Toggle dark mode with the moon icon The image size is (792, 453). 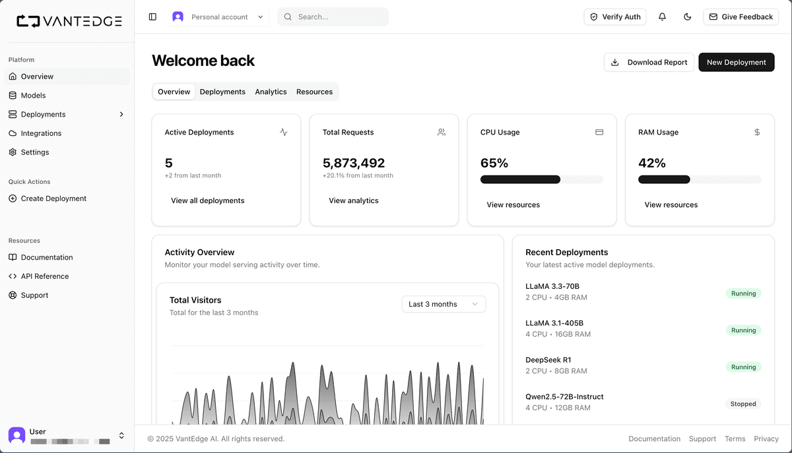coord(687,16)
